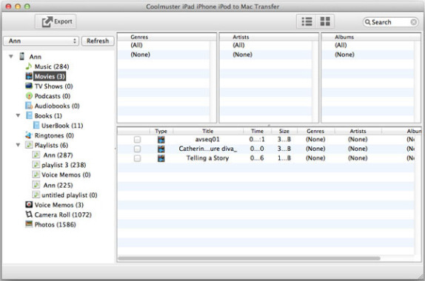Click the Camera Roll icon
This screenshot has height=281, width=425.
click(29, 214)
